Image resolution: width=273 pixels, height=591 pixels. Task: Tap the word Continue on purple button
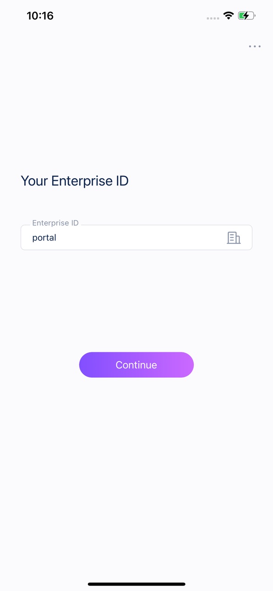[136, 365]
